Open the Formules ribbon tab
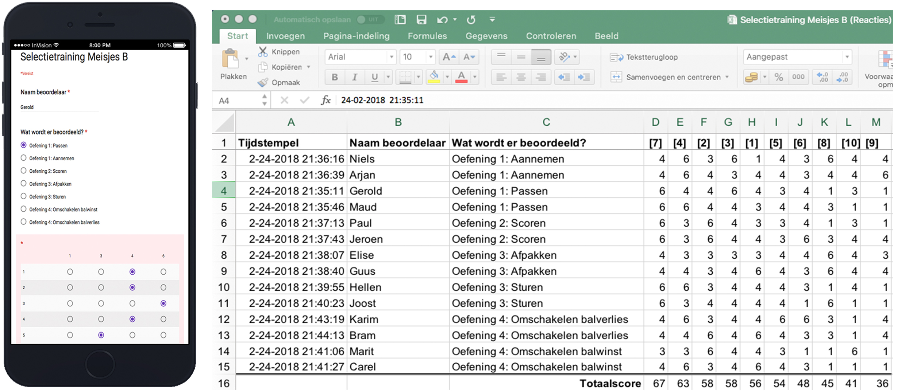Image resolution: width=905 pixels, height=392 pixels. coord(427,36)
